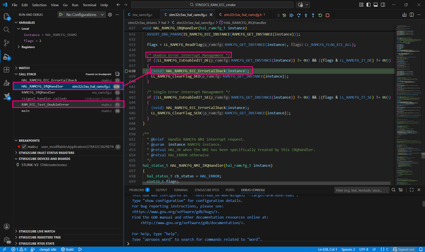Go back with navigation arrow

point(118,5)
